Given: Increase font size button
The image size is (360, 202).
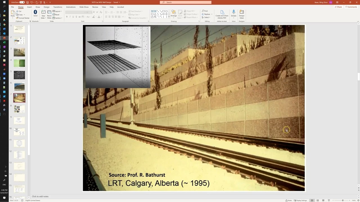Looking at the screenshot, I should point(94,12).
